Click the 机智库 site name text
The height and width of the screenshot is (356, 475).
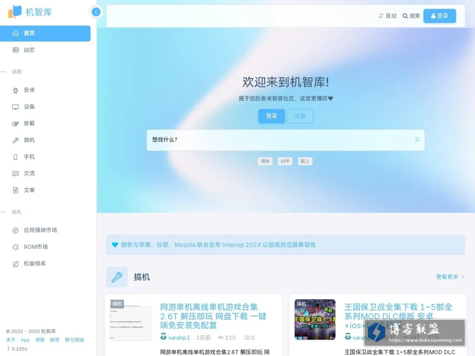click(x=39, y=12)
